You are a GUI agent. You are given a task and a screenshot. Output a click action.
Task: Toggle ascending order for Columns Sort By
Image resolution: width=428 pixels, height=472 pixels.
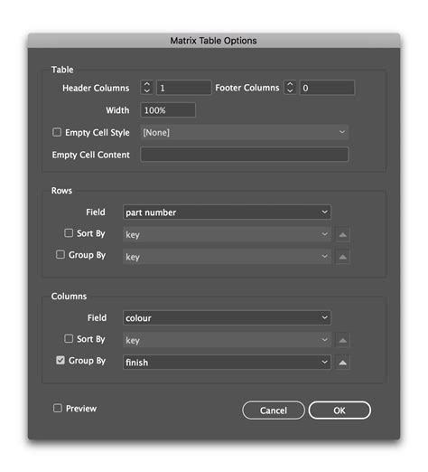click(343, 340)
